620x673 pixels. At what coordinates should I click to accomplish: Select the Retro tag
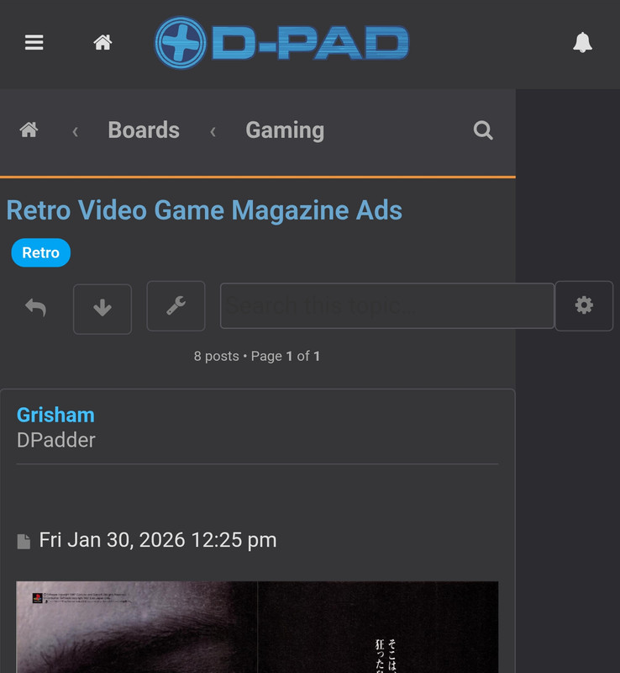[x=40, y=253]
